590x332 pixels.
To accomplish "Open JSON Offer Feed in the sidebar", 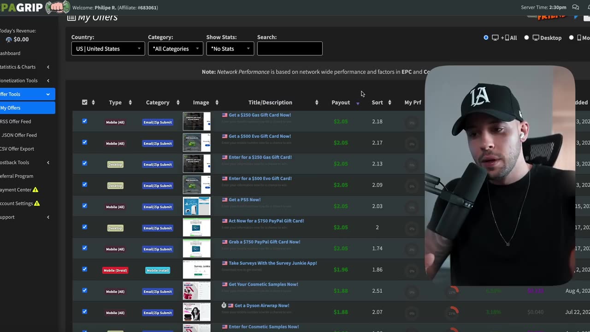I will [x=19, y=135].
